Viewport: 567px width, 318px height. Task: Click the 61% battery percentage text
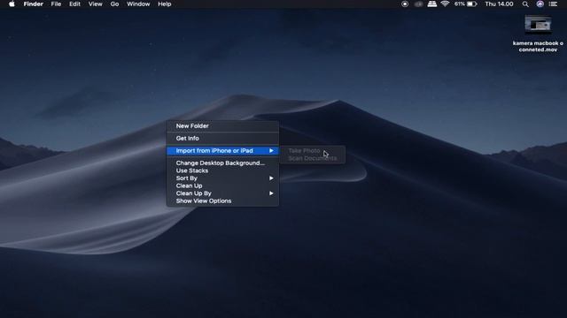[460, 4]
